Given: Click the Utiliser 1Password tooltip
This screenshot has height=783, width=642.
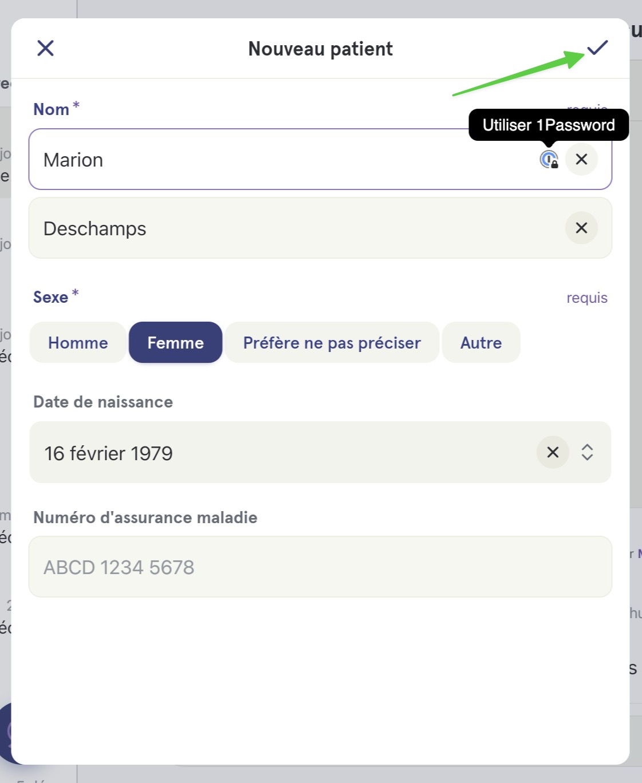Looking at the screenshot, I should pyautogui.click(x=549, y=125).
